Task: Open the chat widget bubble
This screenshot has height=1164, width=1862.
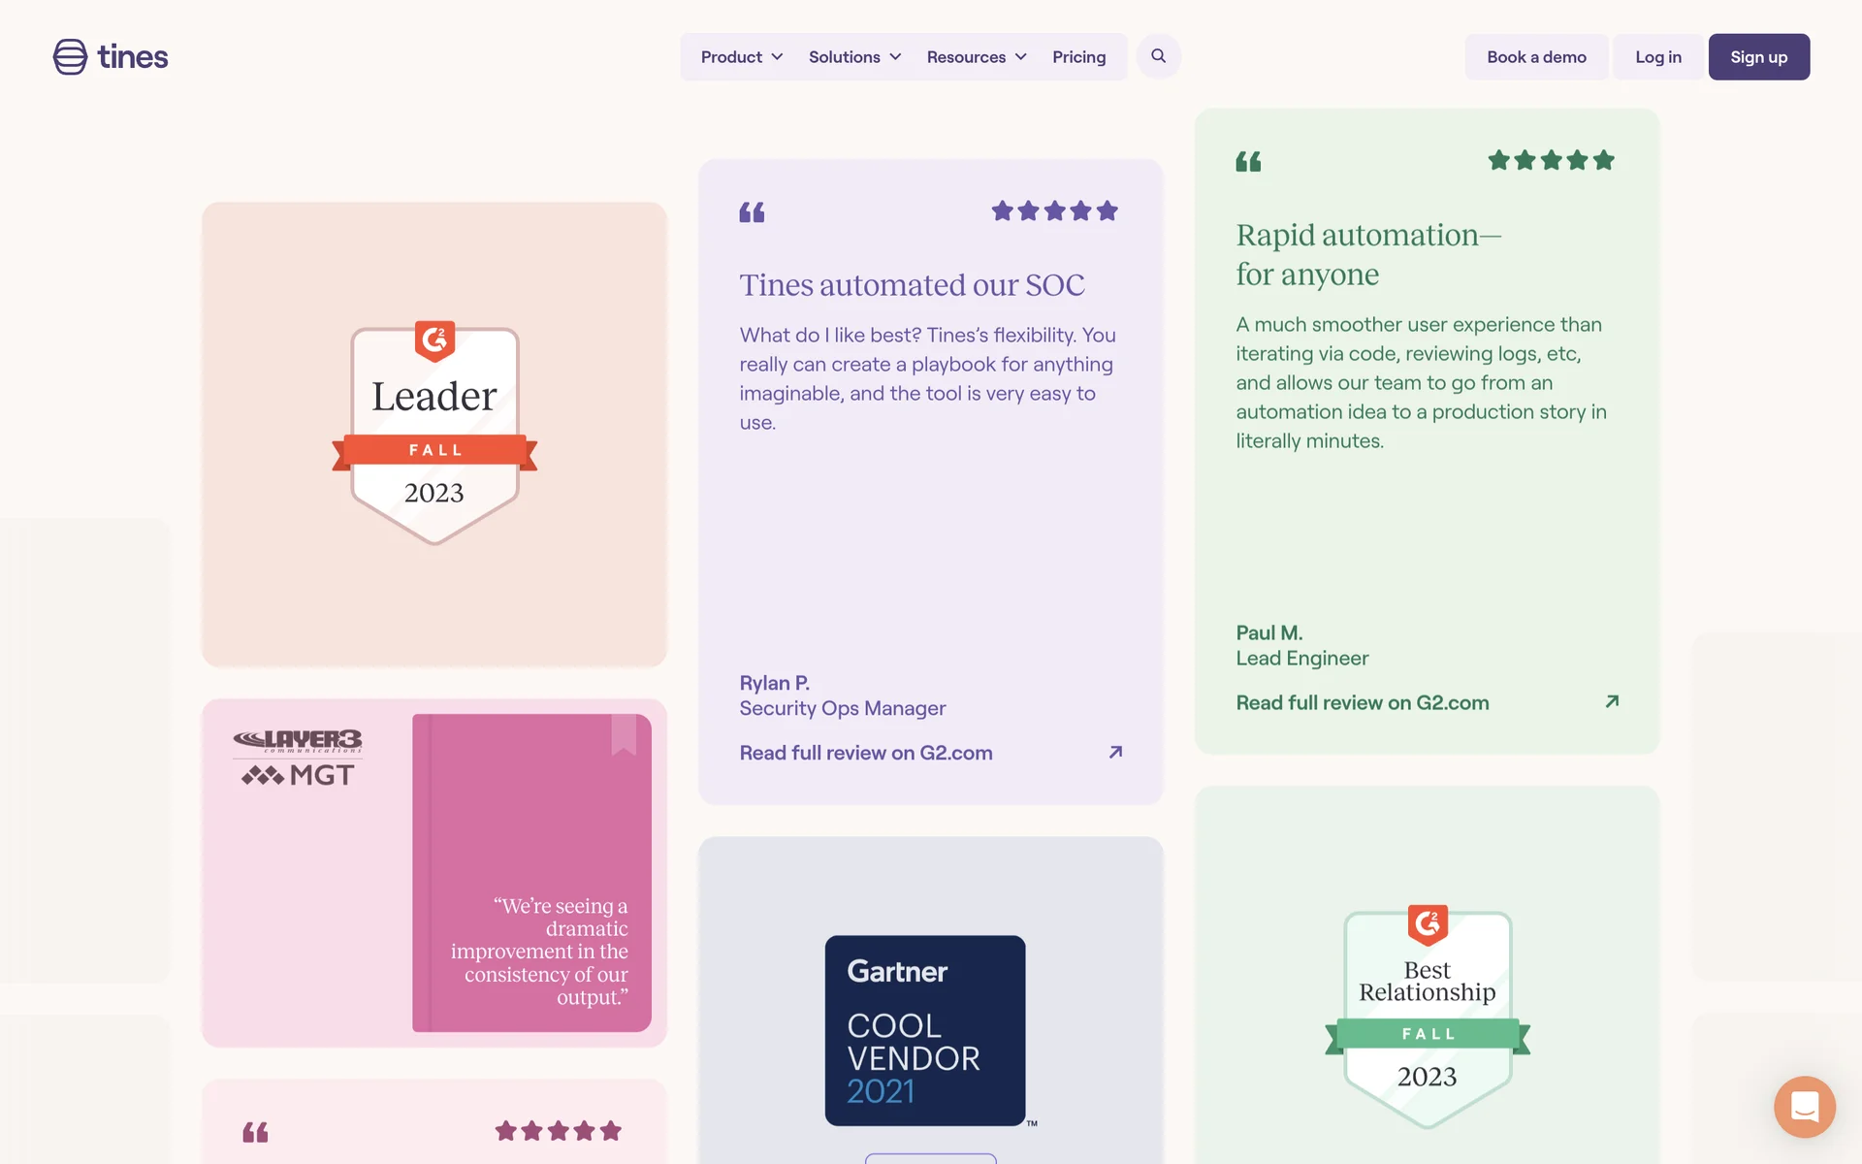Action: (x=1804, y=1106)
